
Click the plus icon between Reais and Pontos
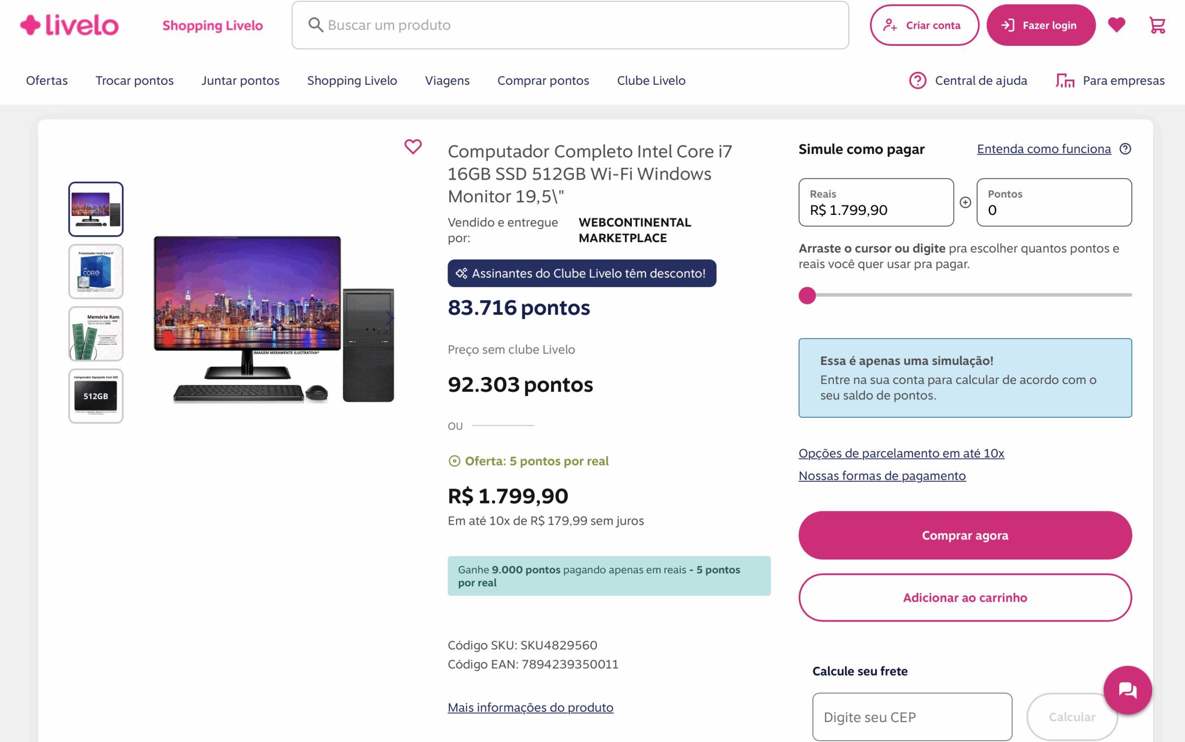(x=965, y=202)
